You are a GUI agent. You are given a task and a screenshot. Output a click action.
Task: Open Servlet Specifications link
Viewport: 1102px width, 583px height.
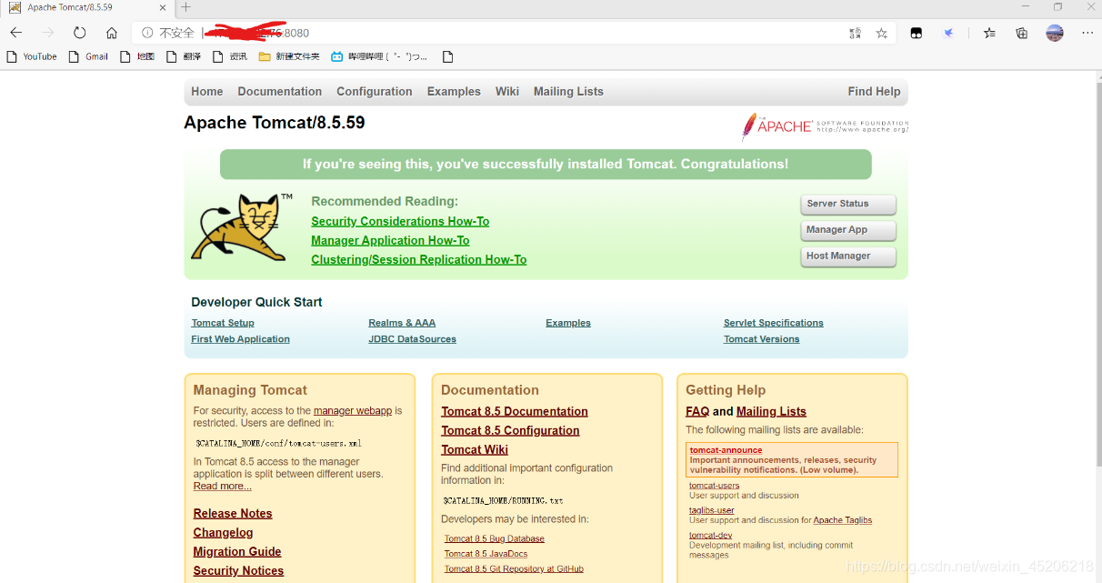pyautogui.click(x=774, y=323)
